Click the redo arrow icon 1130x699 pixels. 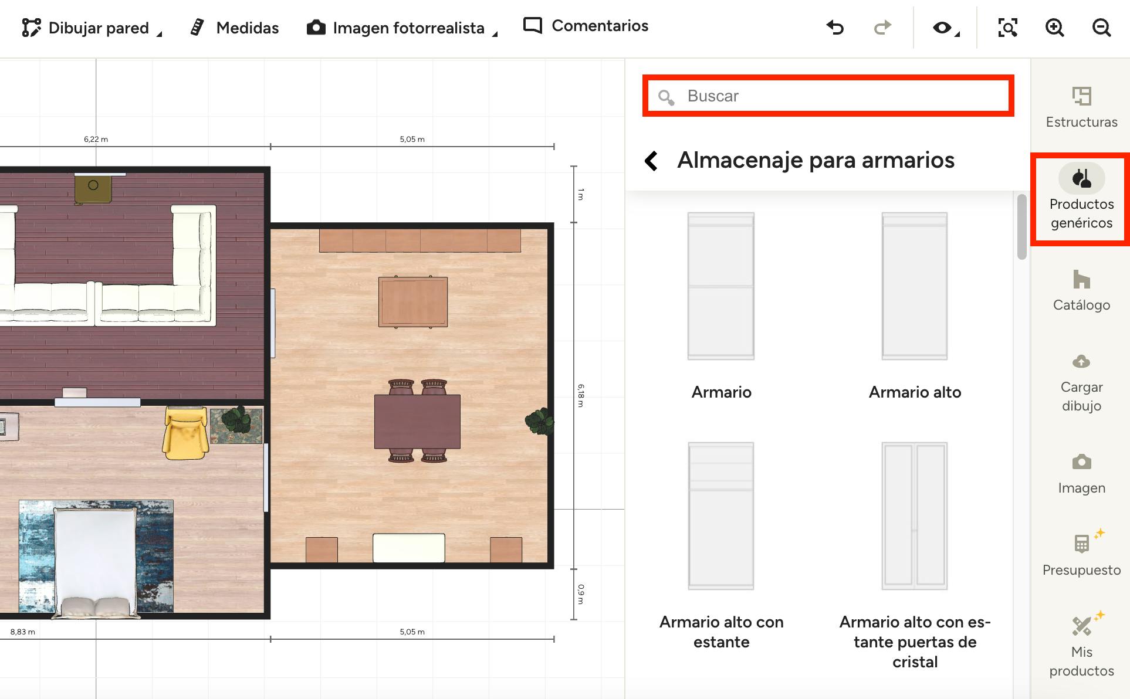882,28
